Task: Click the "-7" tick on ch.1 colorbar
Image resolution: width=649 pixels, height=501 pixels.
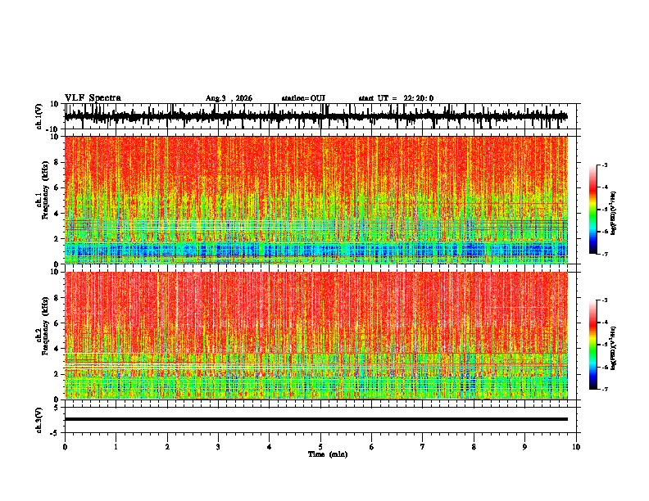Action: pos(605,254)
